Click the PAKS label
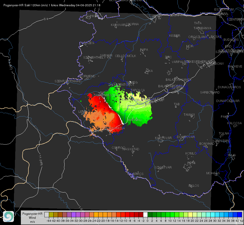Image resolution: width=244 pixels, height=225 pixels. pos(225,117)
